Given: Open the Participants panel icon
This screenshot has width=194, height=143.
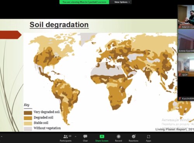Looking at the screenshot, I should point(66,136).
